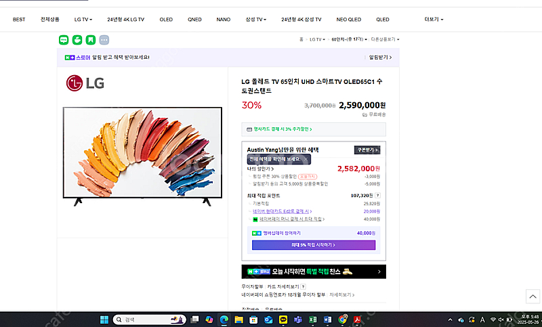Open the QNED category tab
542x327 pixels.
point(194,20)
